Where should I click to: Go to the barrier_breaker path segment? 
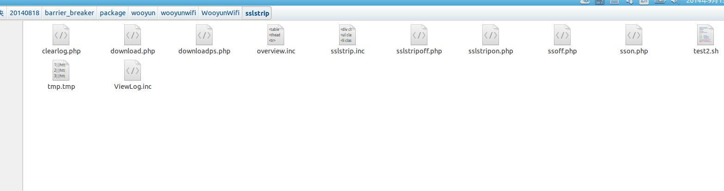click(69, 13)
